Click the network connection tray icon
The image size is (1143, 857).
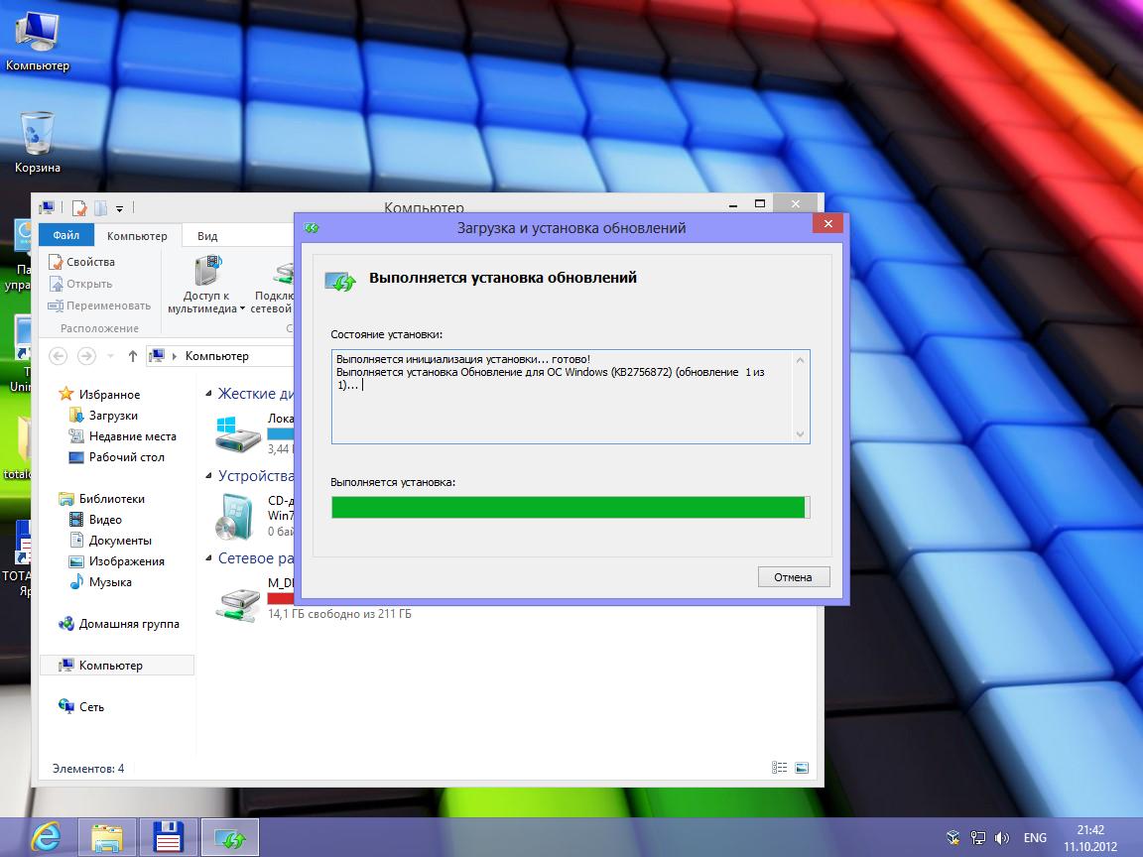click(x=977, y=838)
